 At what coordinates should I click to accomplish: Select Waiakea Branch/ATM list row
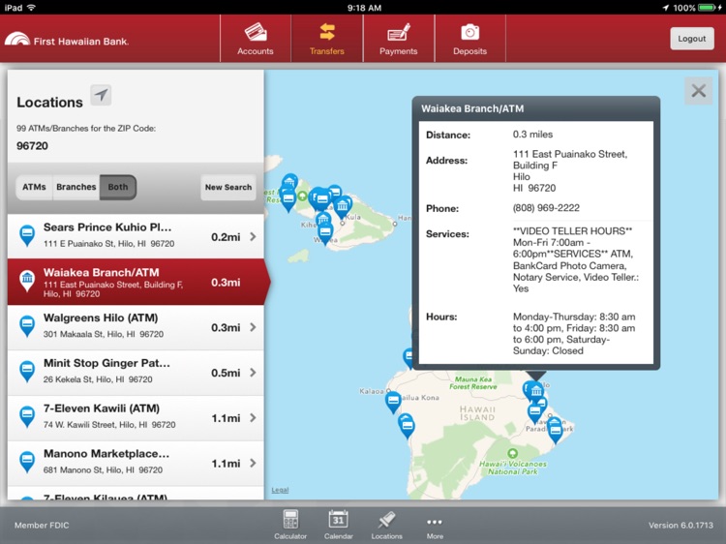point(136,282)
